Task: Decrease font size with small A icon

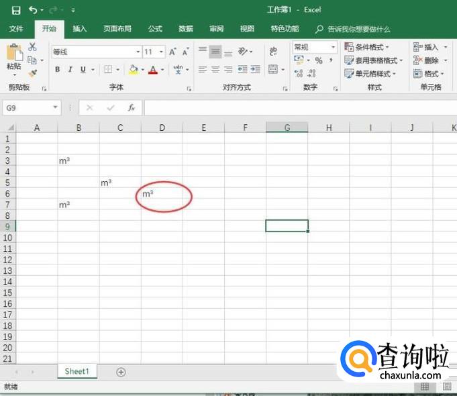Action: pos(186,52)
